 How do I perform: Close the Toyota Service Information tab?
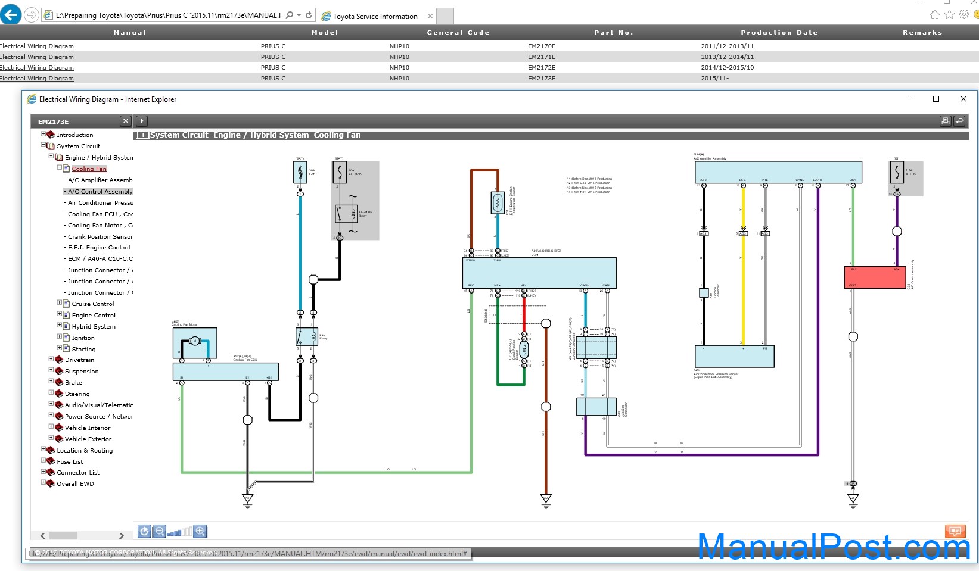coord(430,16)
